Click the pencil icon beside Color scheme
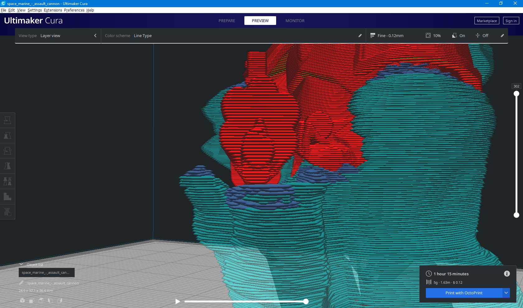This screenshot has height=308, width=523. click(x=360, y=36)
